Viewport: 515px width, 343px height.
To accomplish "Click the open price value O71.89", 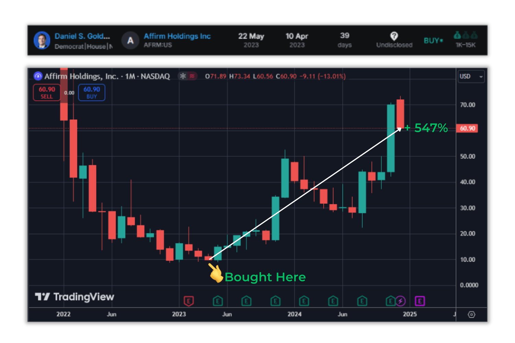I will [x=216, y=76].
